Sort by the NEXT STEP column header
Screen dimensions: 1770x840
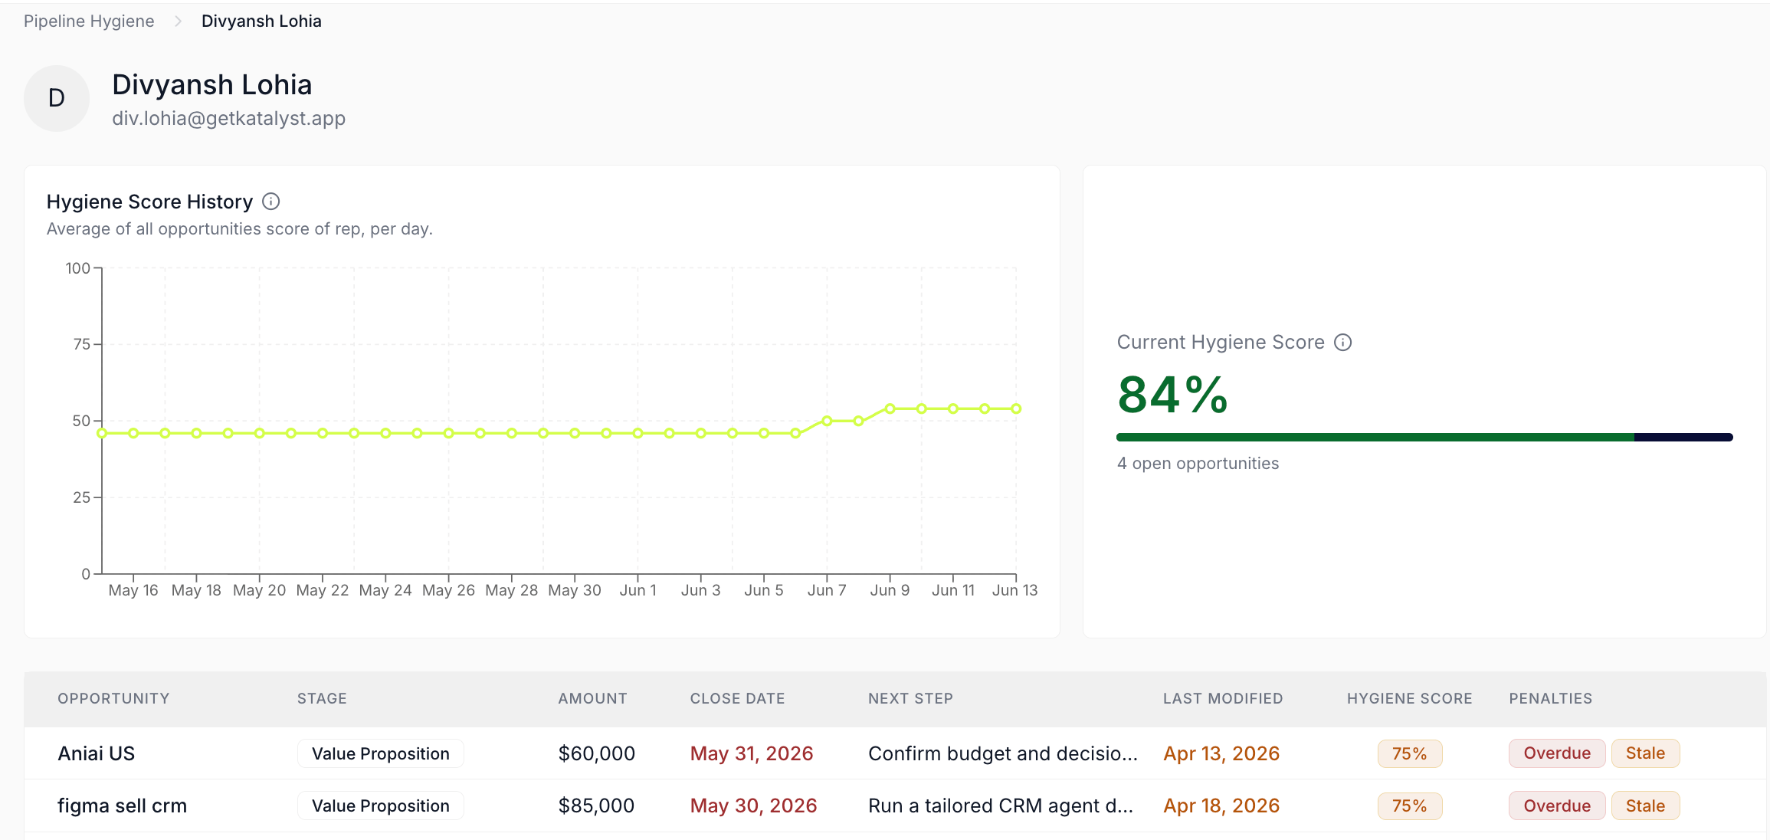tap(910, 699)
